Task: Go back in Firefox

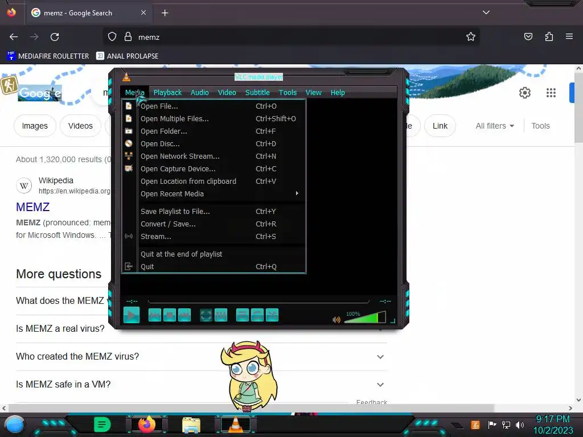Action: (14, 37)
